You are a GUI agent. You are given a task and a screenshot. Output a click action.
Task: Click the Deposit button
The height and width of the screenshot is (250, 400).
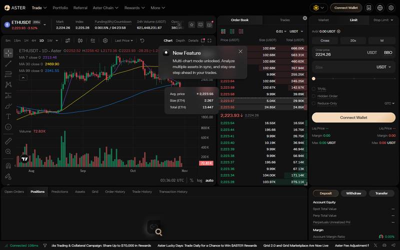326,193
